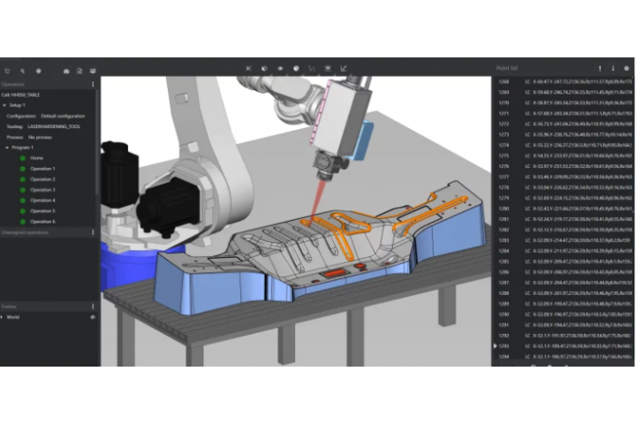636x424 pixels.
Task: Collapse the Program 1 tree node
Action: pos(8,147)
